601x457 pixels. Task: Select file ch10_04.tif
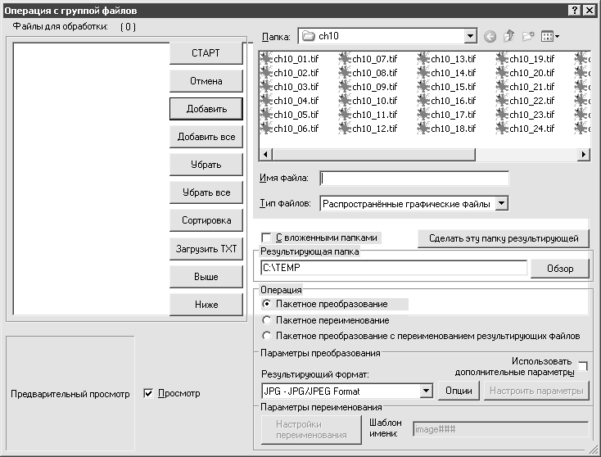click(296, 101)
